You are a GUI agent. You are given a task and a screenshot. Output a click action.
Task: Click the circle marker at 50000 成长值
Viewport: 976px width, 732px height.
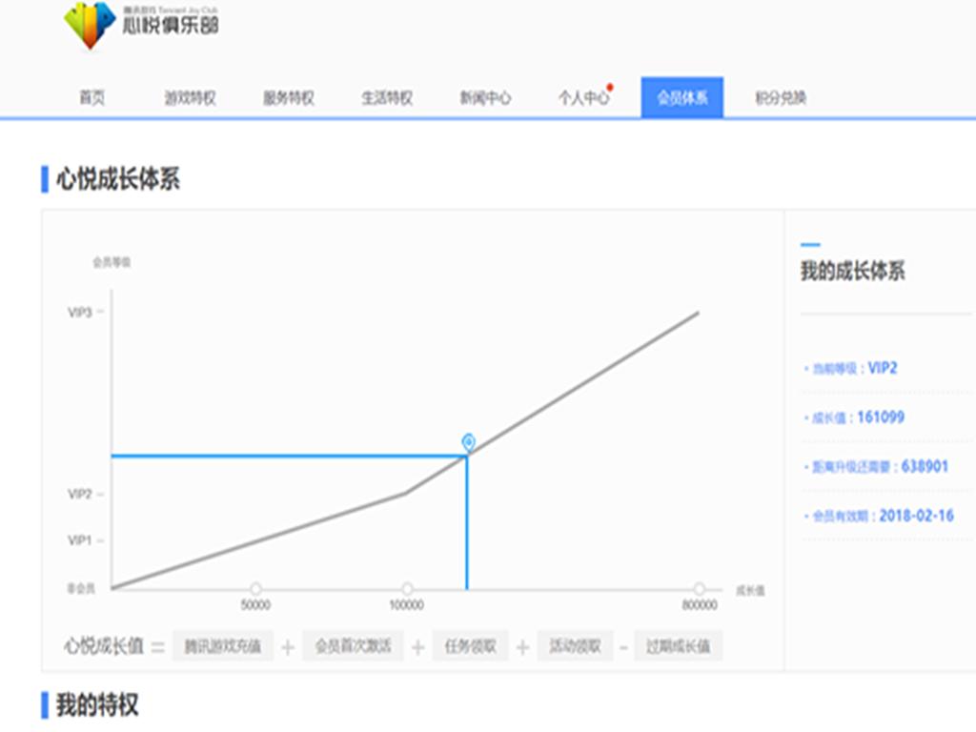click(x=255, y=588)
